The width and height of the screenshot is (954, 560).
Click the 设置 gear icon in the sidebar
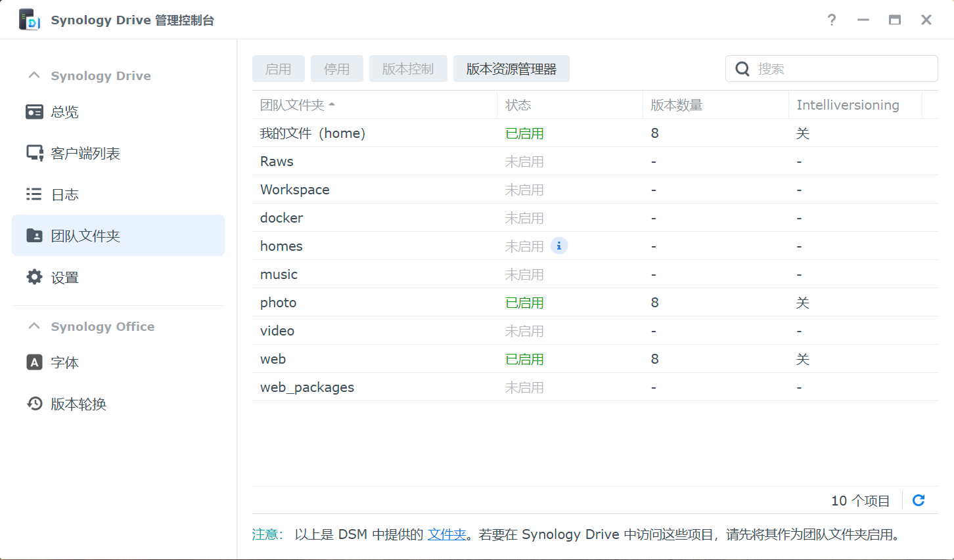[34, 277]
